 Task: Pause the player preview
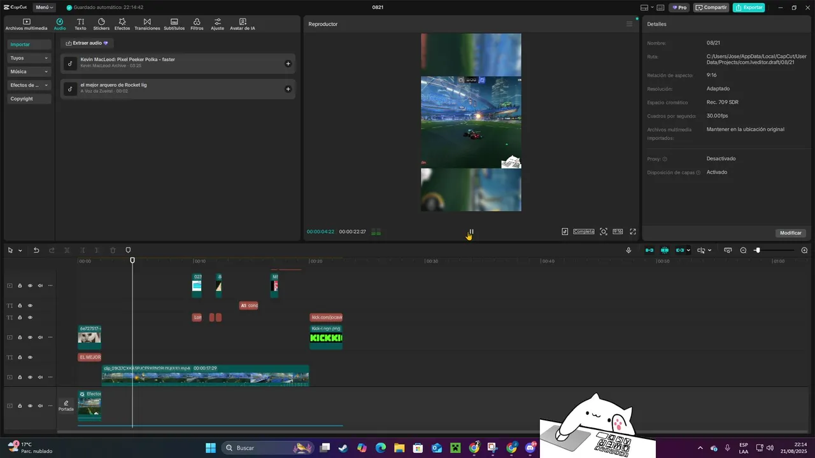[x=471, y=232]
